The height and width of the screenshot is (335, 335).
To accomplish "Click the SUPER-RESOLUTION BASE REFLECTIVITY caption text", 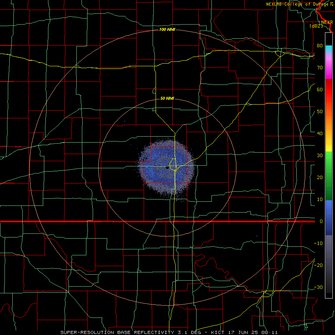I will [117, 332].
